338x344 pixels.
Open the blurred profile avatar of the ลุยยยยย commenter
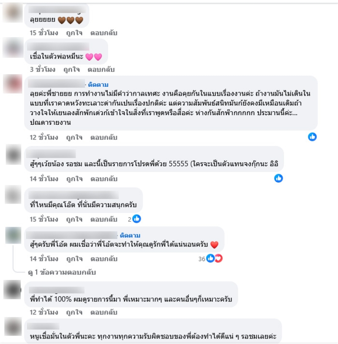(13, 13)
